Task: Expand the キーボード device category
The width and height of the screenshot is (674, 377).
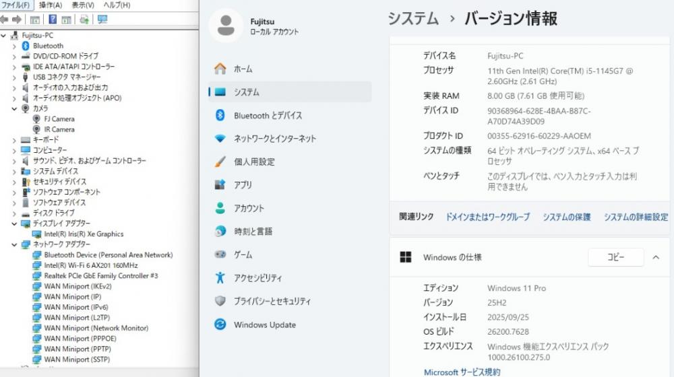Action: 14,140
